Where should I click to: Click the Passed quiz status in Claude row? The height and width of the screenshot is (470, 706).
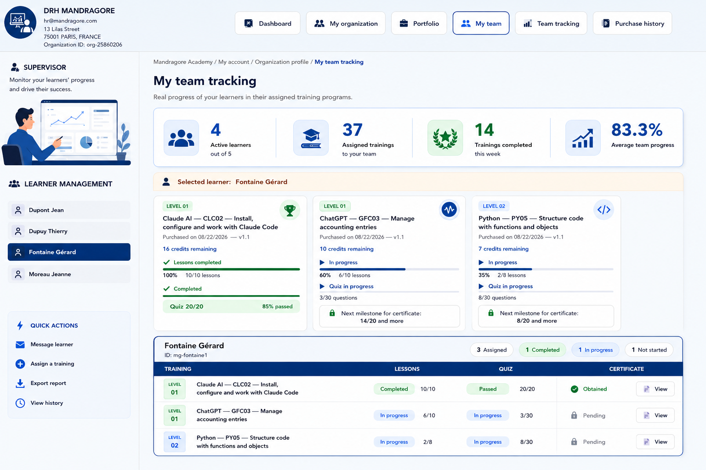coord(488,389)
